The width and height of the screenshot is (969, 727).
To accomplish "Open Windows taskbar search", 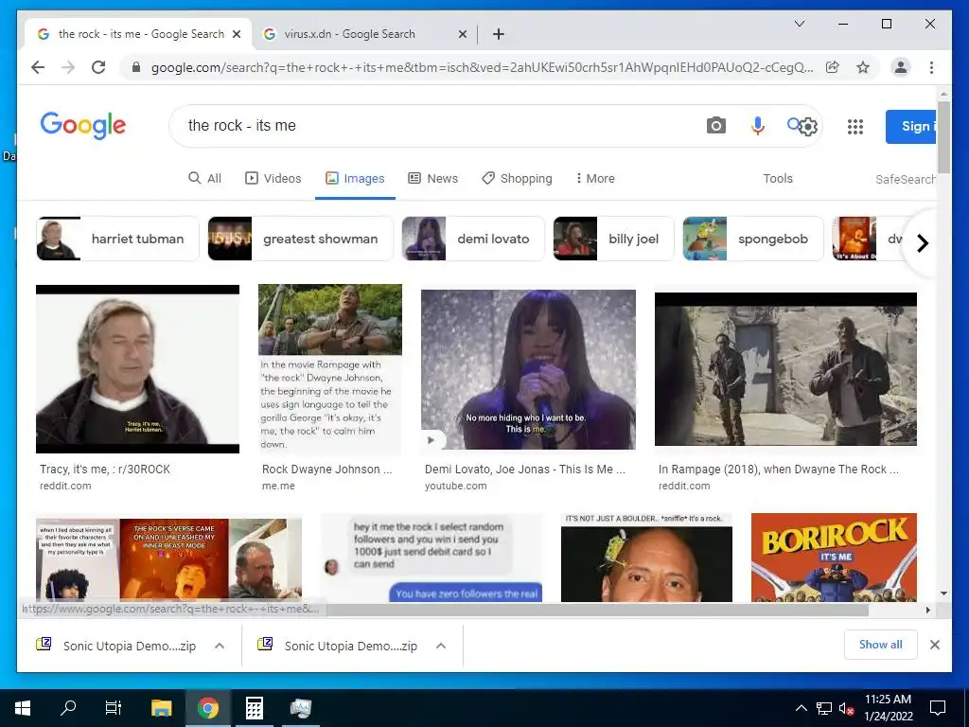I will pyautogui.click(x=68, y=708).
